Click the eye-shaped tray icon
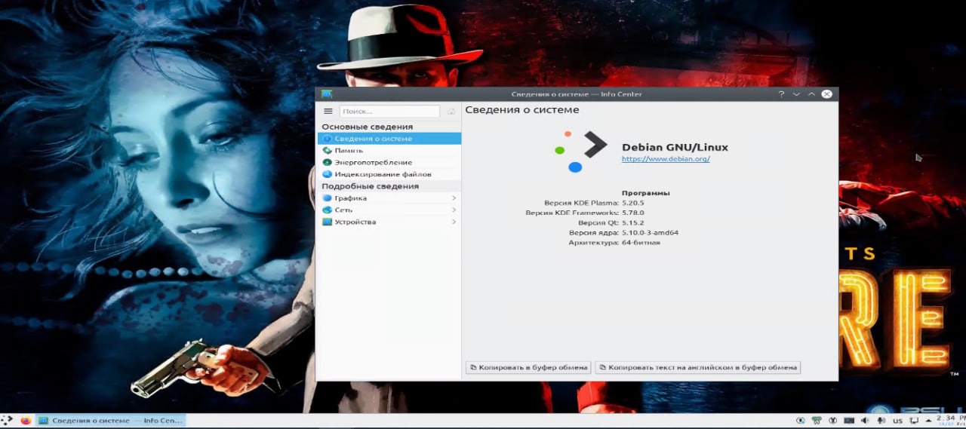Viewport: 966px width, 429px height. click(x=801, y=421)
